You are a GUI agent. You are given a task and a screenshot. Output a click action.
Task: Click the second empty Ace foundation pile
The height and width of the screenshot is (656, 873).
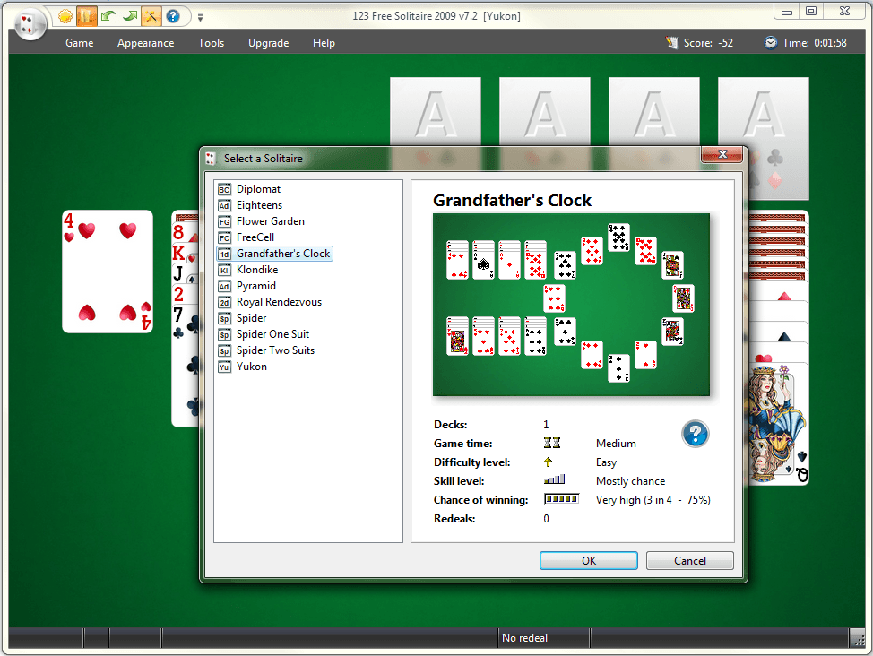[x=545, y=111]
